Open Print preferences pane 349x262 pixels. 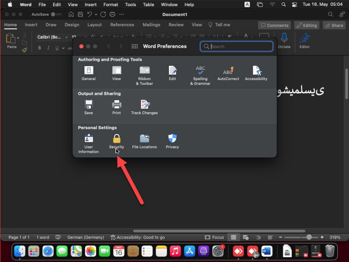pos(116,107)
